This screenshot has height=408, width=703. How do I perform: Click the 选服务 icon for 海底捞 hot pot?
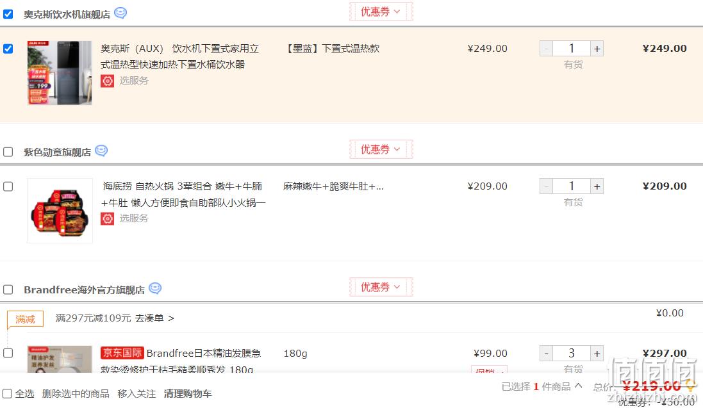click(107, 218)
